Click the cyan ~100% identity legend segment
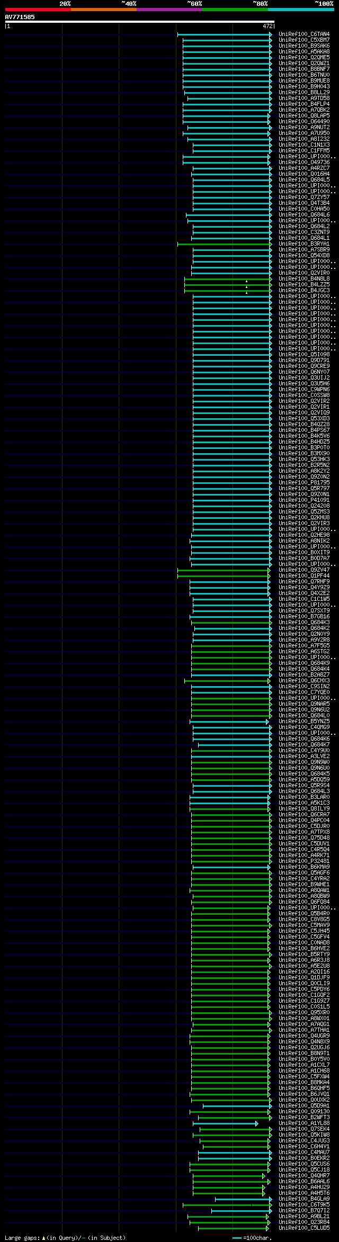 [x=301, y=10]
